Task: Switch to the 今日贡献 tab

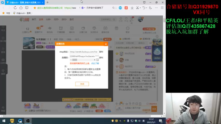Action: [x=120, y=43]
